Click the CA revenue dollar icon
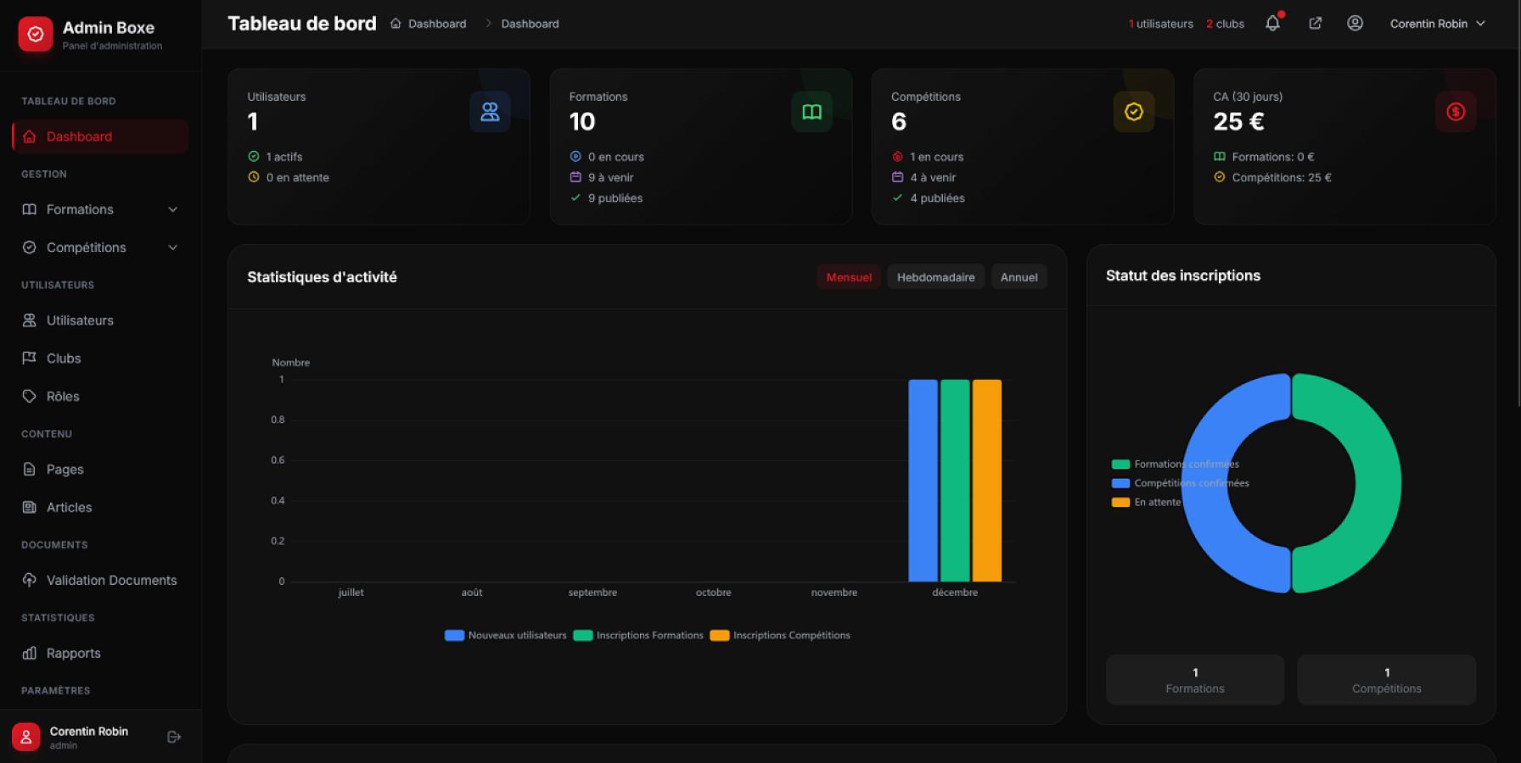 [1455, 112]
